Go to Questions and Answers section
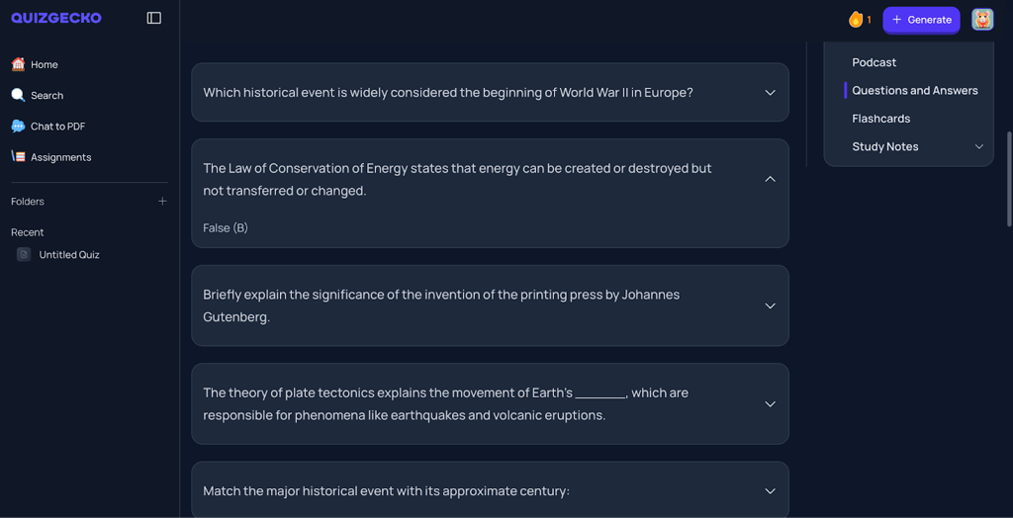The height and width of the screenshot is (518, 1013). (x=914, y=90)
